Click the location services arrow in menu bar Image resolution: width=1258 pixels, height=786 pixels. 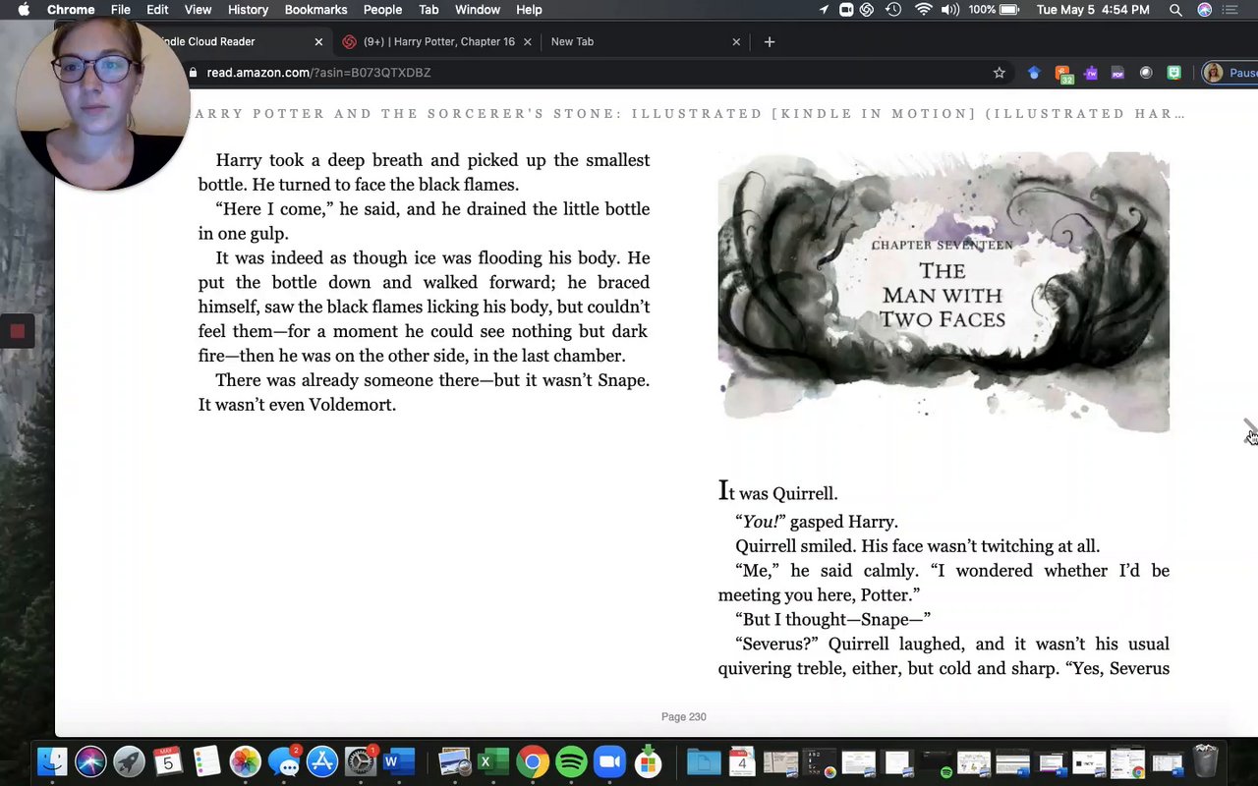(824, 10)
